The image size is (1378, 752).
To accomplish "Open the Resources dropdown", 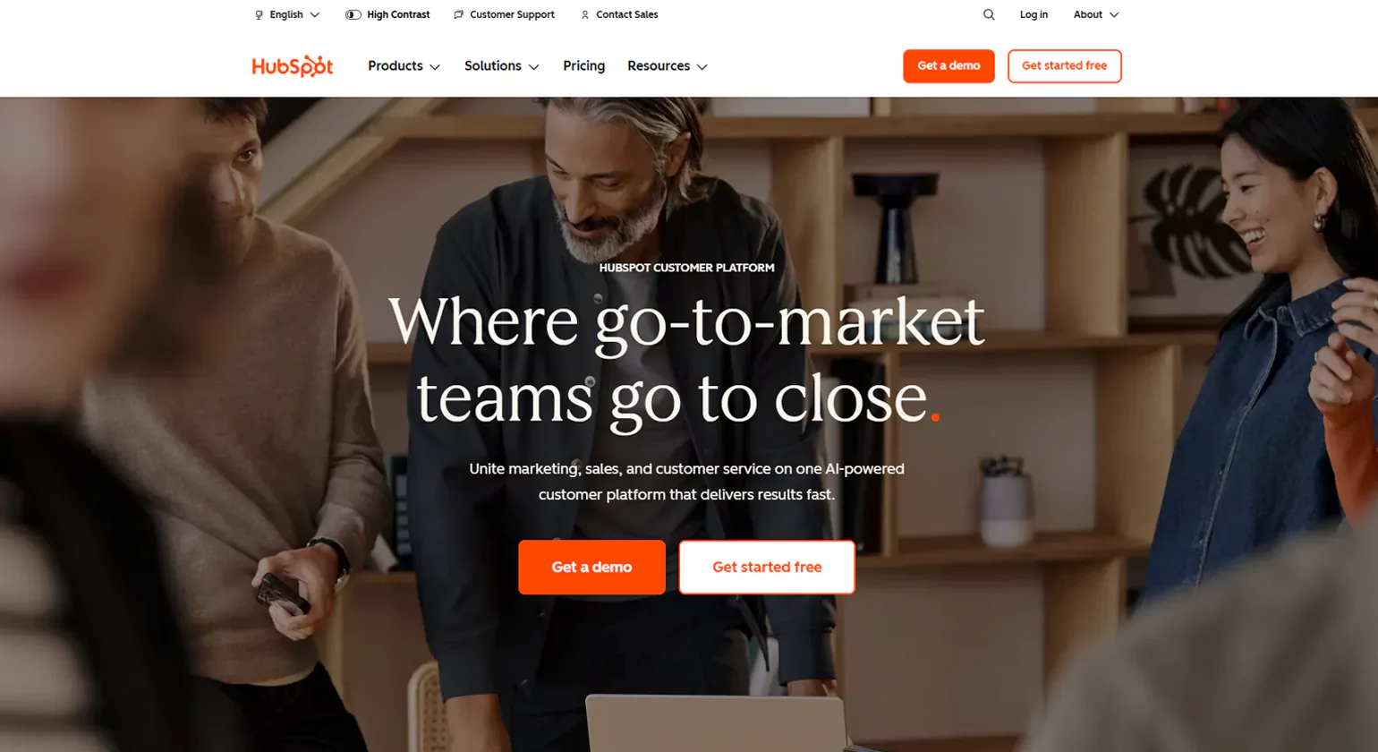I will (x=668, y=66).
